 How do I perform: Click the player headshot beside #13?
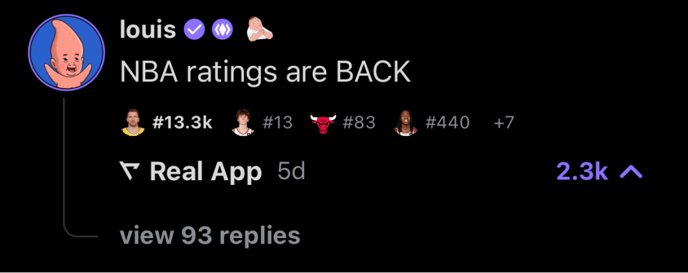(243, 122)
